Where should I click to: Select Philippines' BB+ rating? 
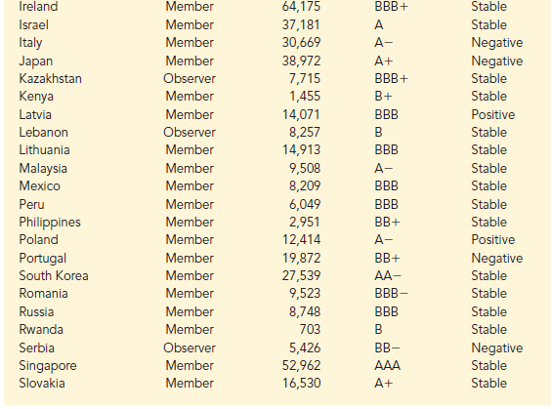point(387,223)
